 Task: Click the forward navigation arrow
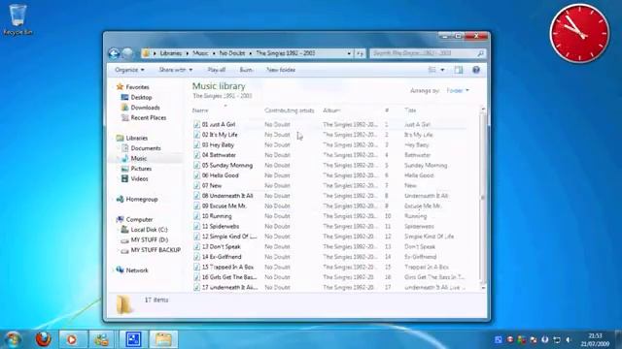(x=127, y=53)
